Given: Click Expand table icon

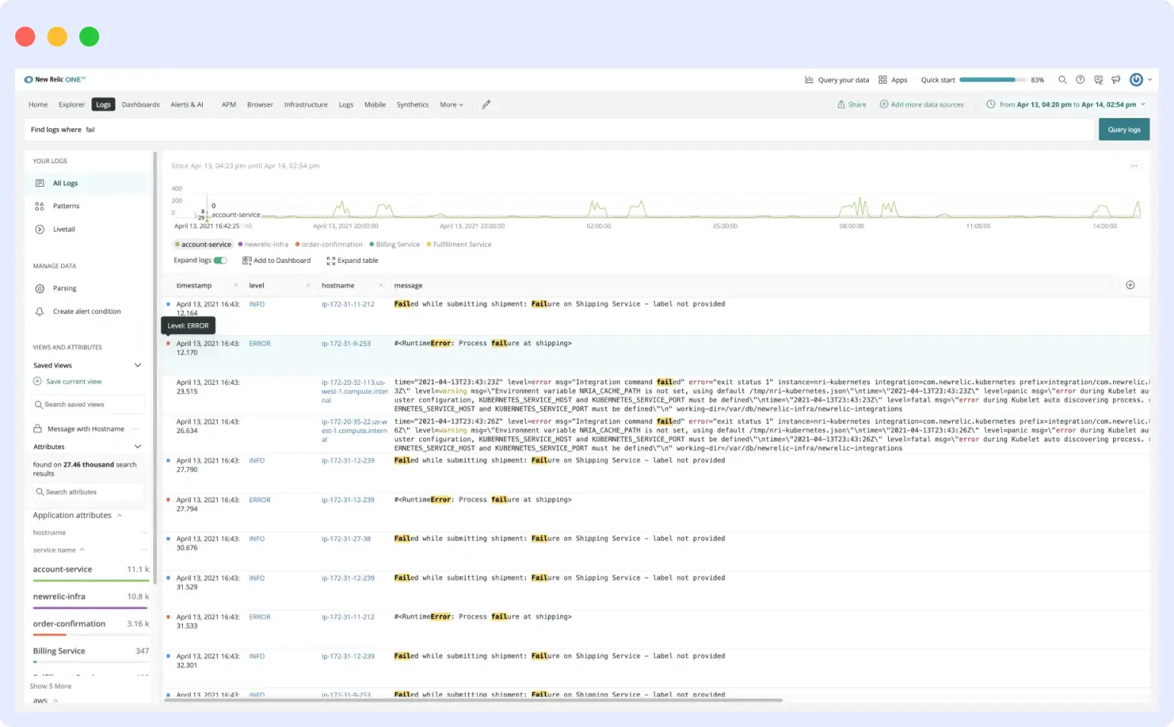Looking at the screenshot, I should [331, 261].
